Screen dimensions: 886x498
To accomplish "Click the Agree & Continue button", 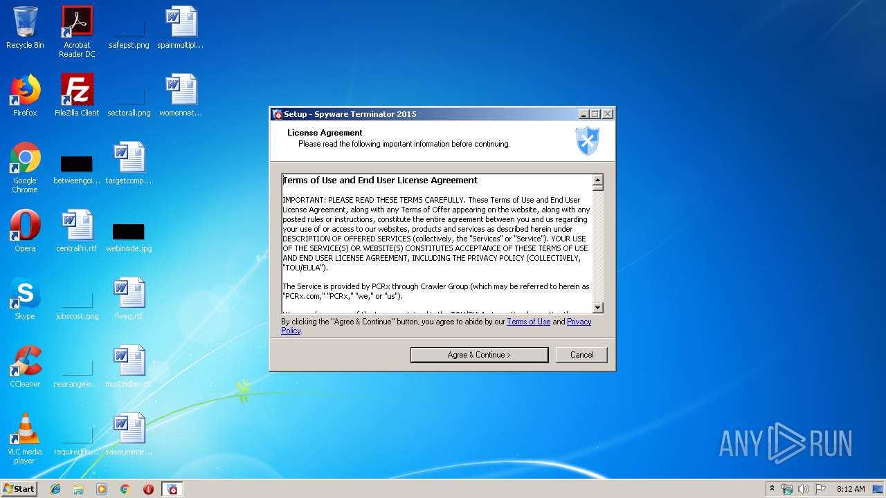I will pyautogui.click(x=479, y=355).
